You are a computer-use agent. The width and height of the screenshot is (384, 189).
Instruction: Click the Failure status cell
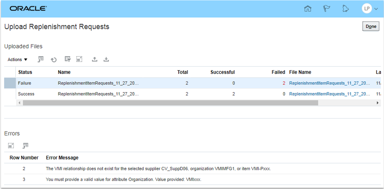24,83
